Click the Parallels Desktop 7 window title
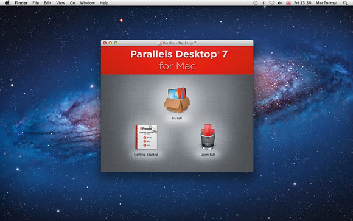This screenshot has width=353, height=221. coord(180,43)
